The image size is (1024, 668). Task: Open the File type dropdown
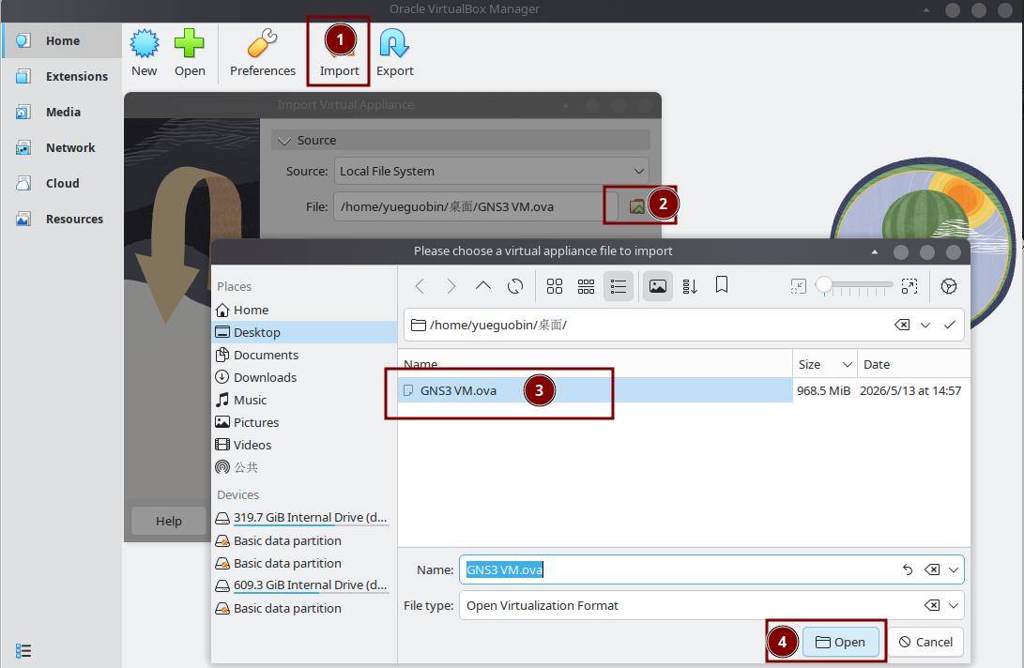[x=954, y=605]
